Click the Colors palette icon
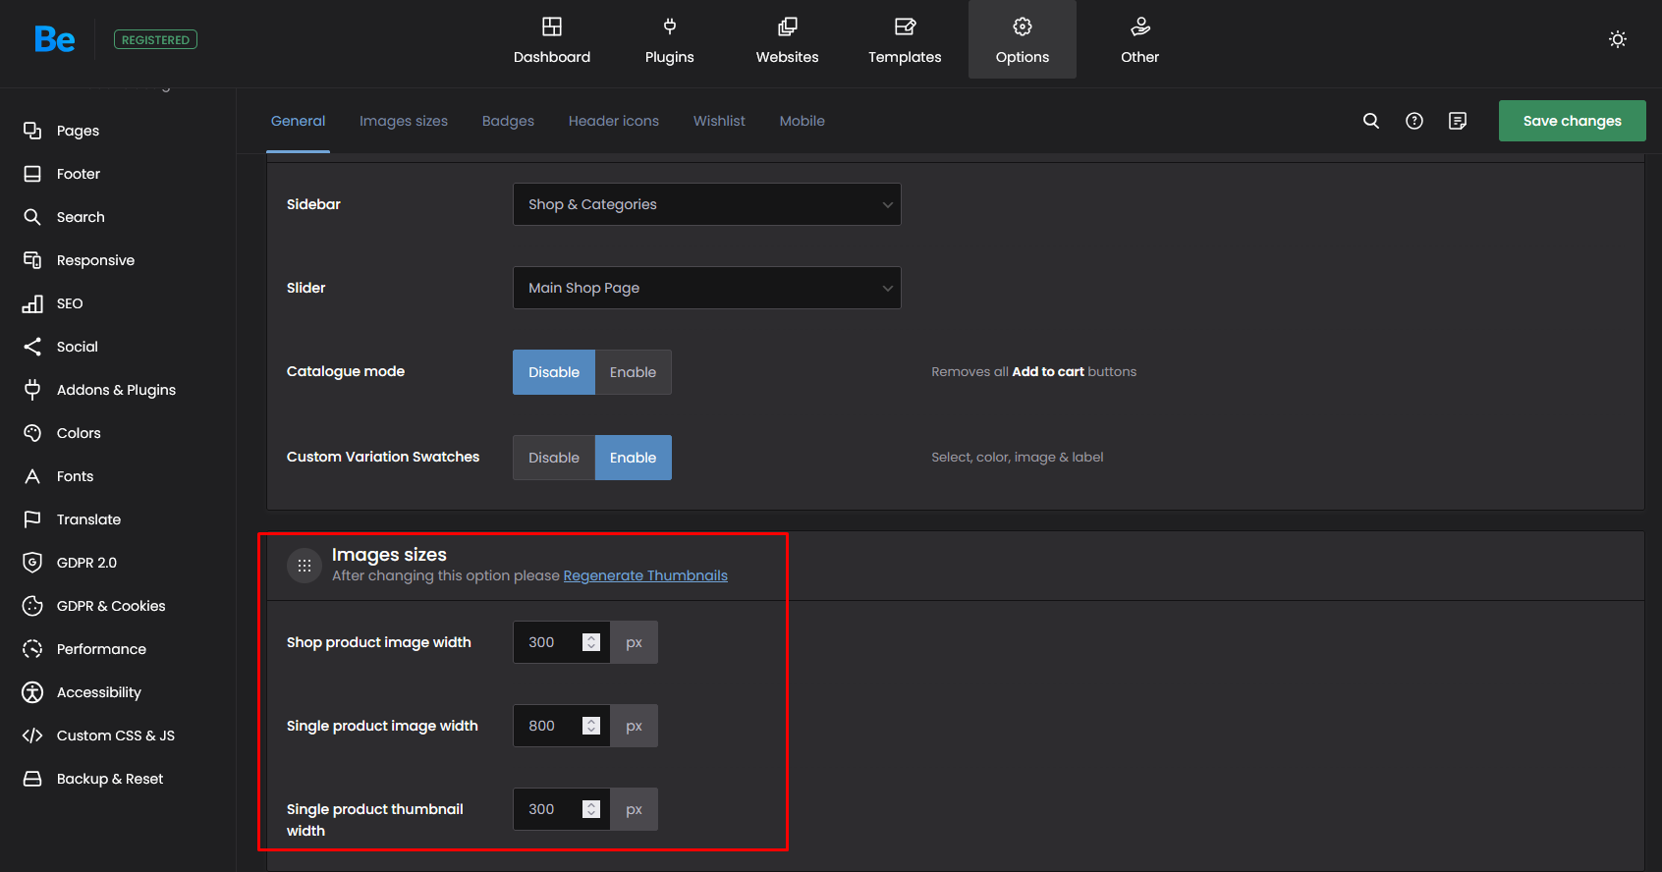 click(32, 433)
